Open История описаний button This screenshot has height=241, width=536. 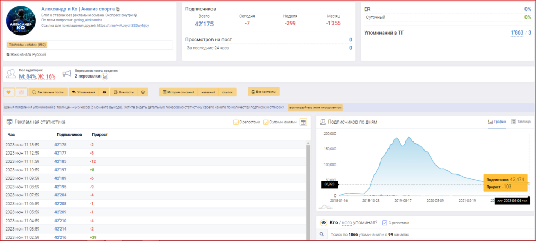178,92
